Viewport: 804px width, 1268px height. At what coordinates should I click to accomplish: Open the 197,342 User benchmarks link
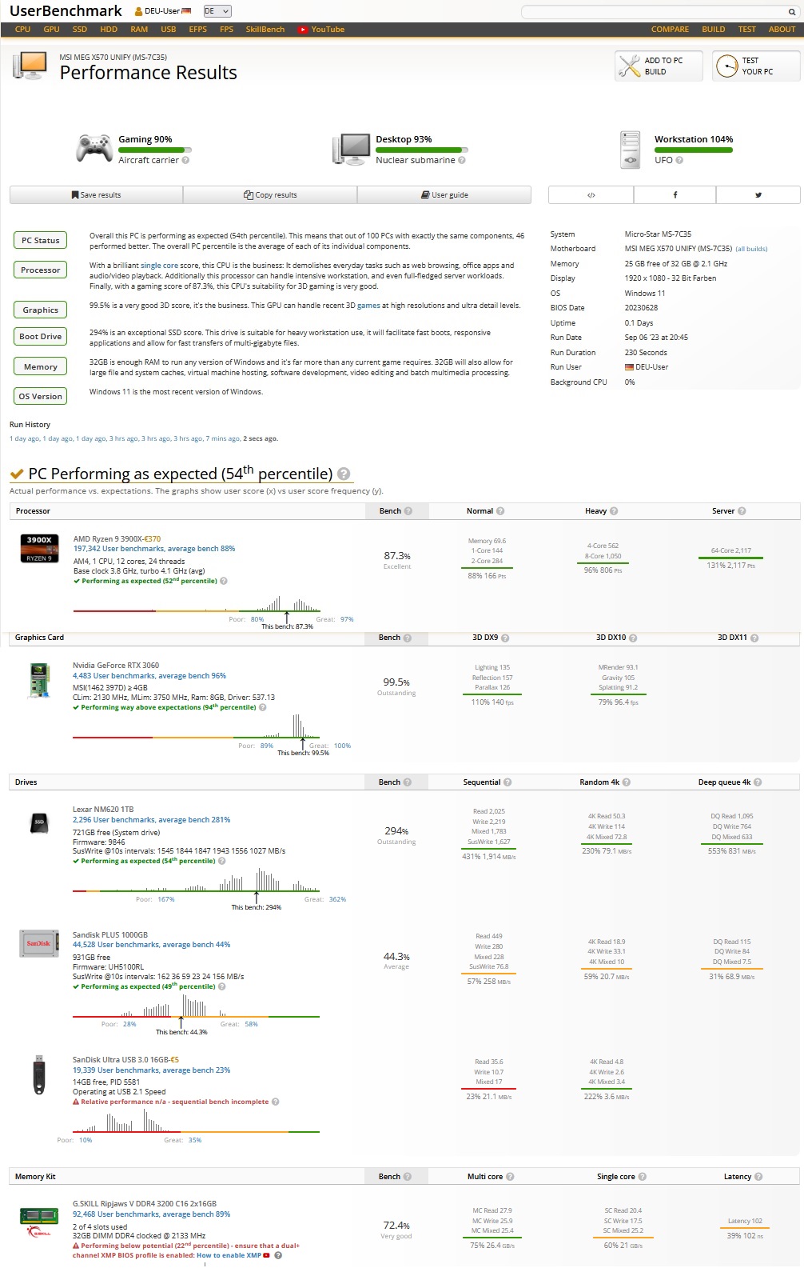tap(154, 549)
